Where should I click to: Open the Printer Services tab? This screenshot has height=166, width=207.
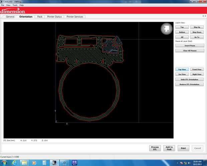75,17
